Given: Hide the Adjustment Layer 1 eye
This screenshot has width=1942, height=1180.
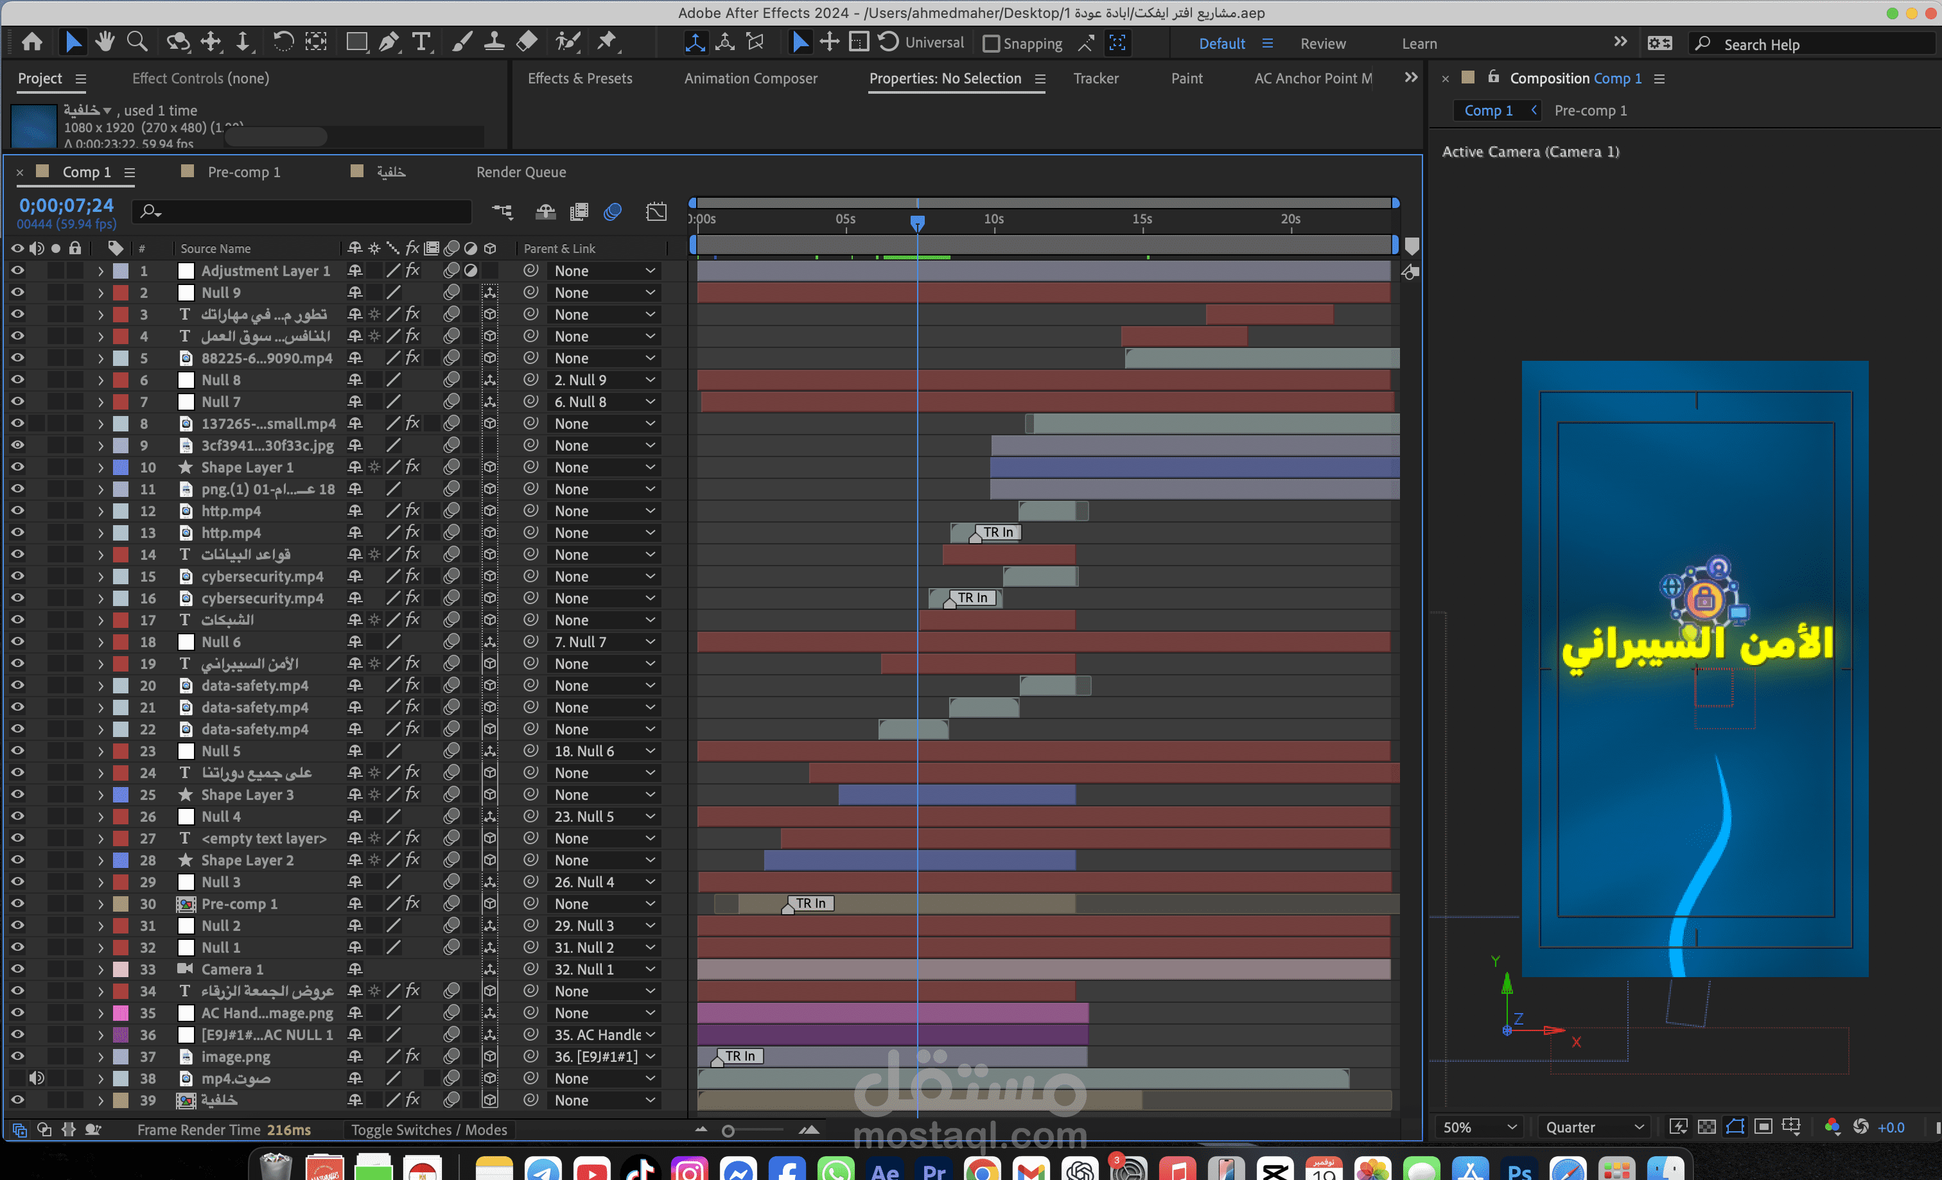Looking at the screenshot, I should pyautogui.click(x=17, y=270).
